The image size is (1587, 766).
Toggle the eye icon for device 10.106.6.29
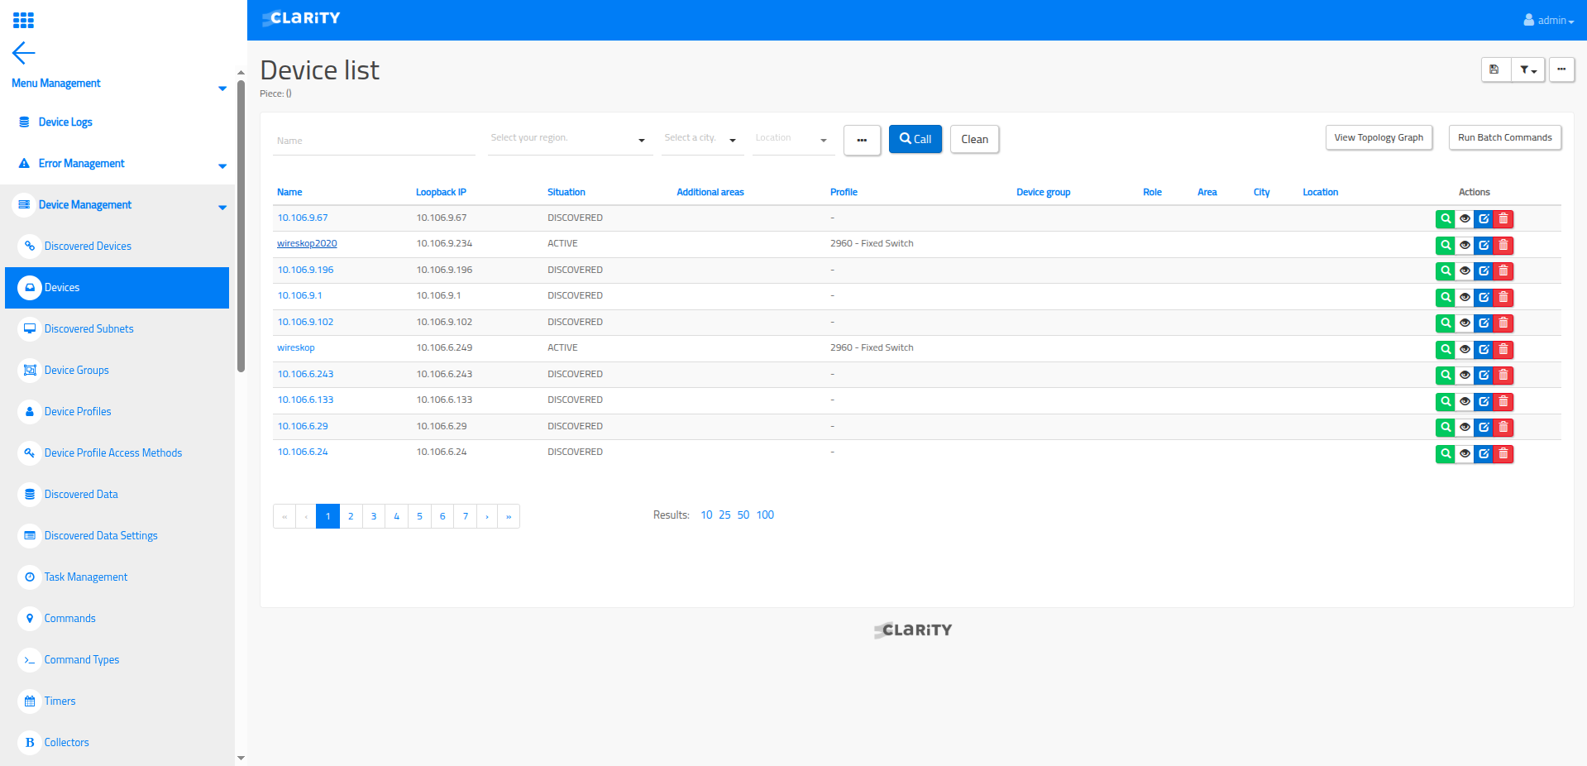pos(1465,428)
